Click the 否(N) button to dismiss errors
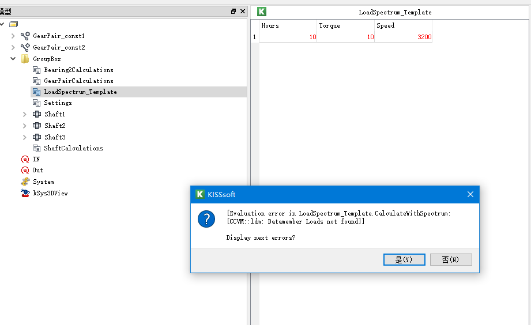This screenshot has width=531, height=325. coord(451,260)
